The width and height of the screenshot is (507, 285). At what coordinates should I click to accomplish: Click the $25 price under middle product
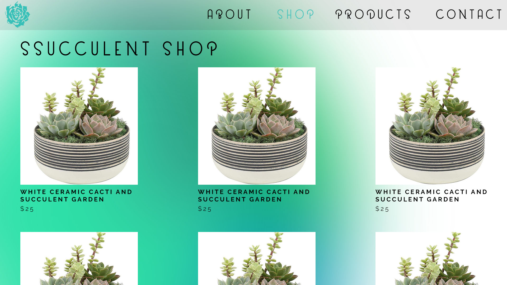point(205,209)
